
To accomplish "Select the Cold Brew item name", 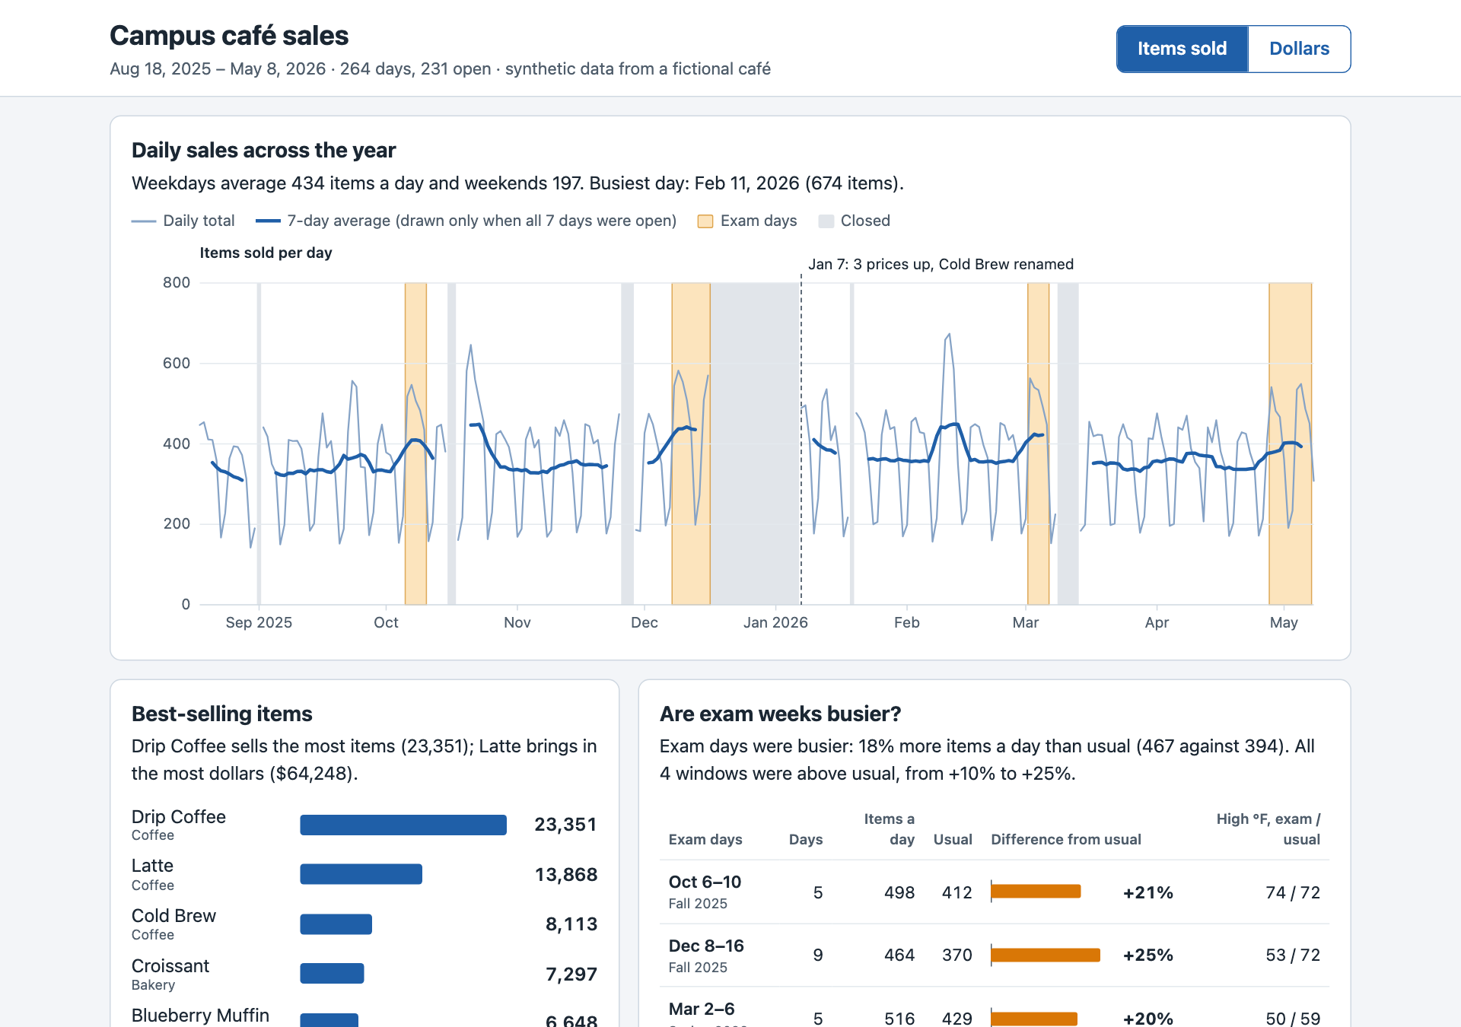I will 173,916.
